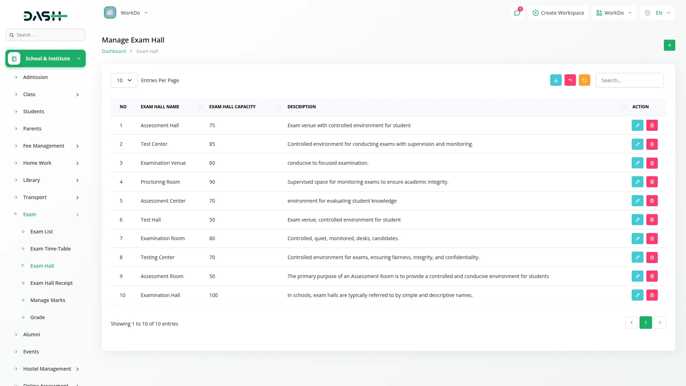The width and height of the screenshot is (686, 386).
Task: Open the messages chat icon
Action: pos(517,13)
